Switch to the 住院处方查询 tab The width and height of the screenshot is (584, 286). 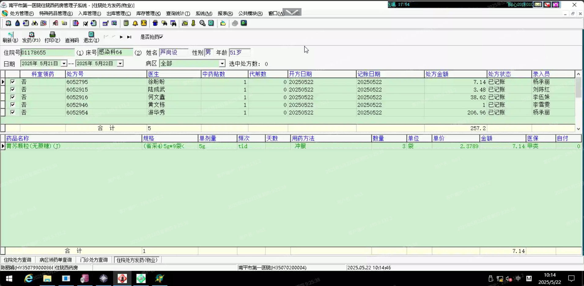[17, 260]
